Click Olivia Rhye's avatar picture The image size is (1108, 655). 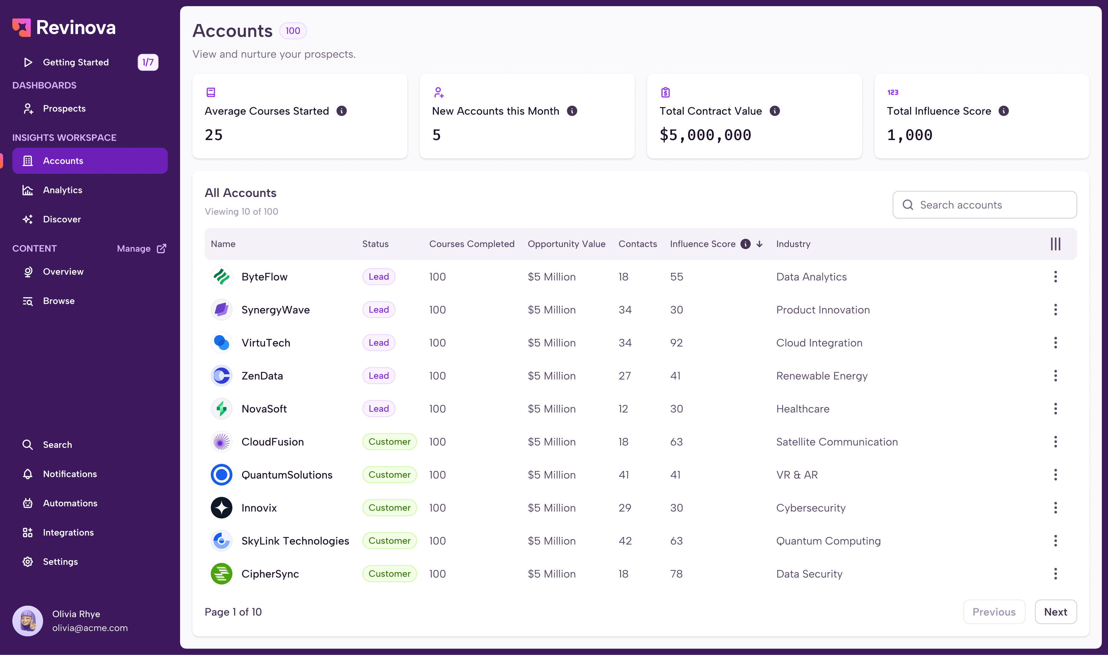pyautogui.click(x=28, y=621)
